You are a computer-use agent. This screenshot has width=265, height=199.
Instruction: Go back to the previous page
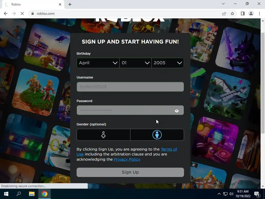[6, 13]
